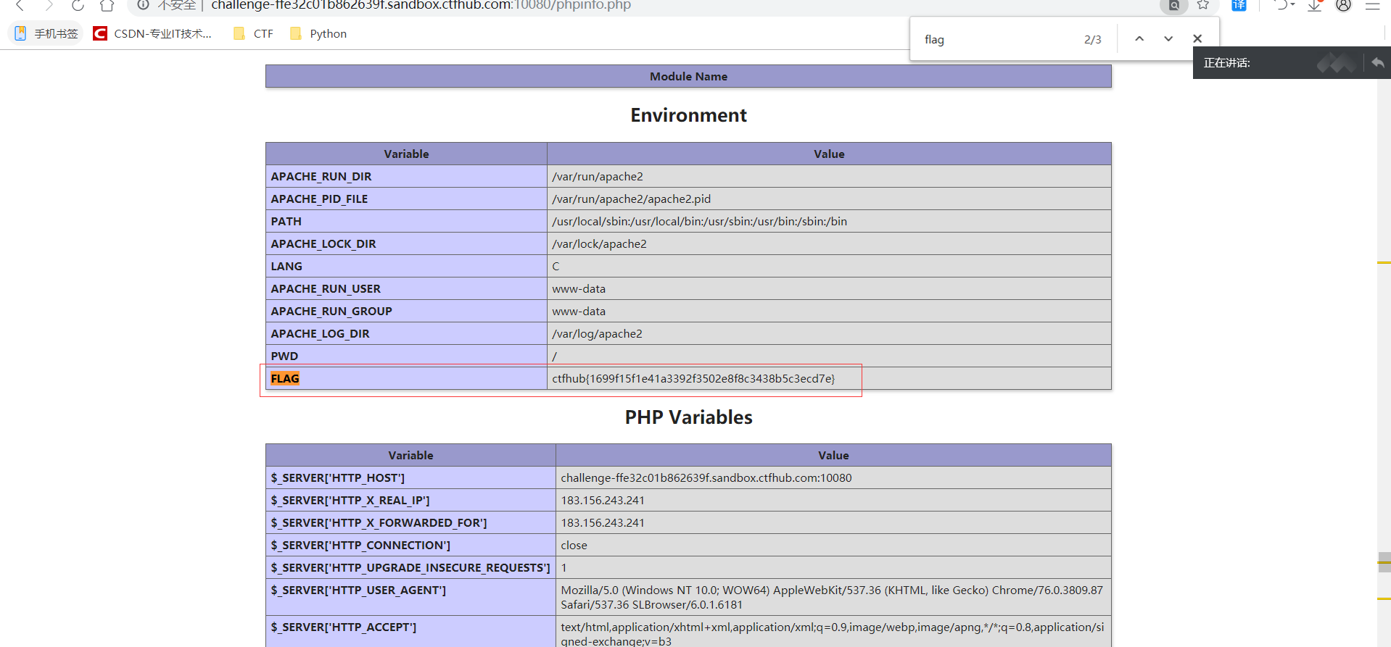Click the '/var/lock/apache2' value
The image size is (1391, 647).
click(x=599, y=243)
